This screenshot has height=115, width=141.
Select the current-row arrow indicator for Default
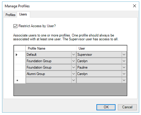point(20,55)
